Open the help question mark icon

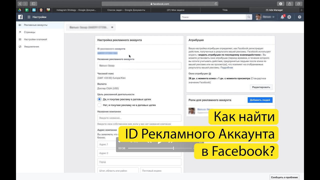[x=299, y=17]
